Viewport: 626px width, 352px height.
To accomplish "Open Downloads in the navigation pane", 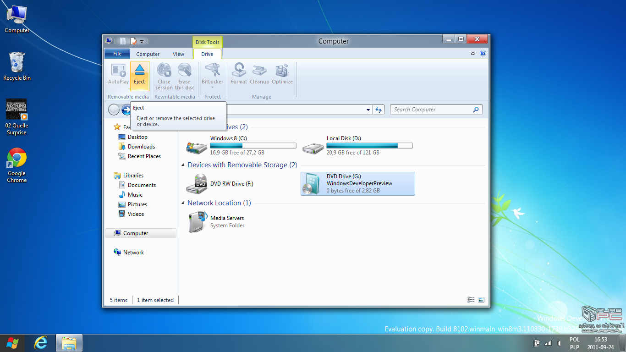I will point(141,147).
